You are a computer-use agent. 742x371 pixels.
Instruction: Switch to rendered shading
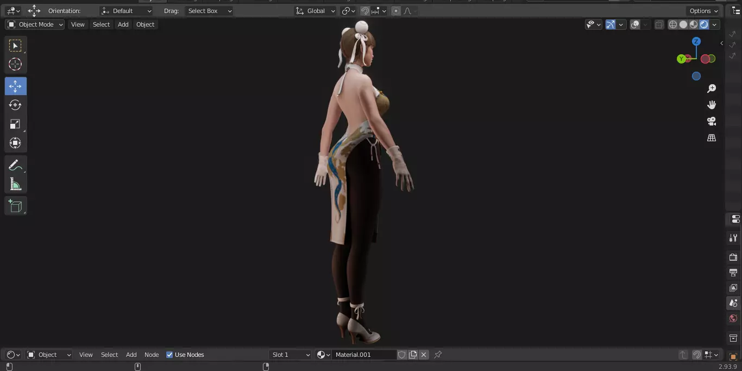(704, 24)
